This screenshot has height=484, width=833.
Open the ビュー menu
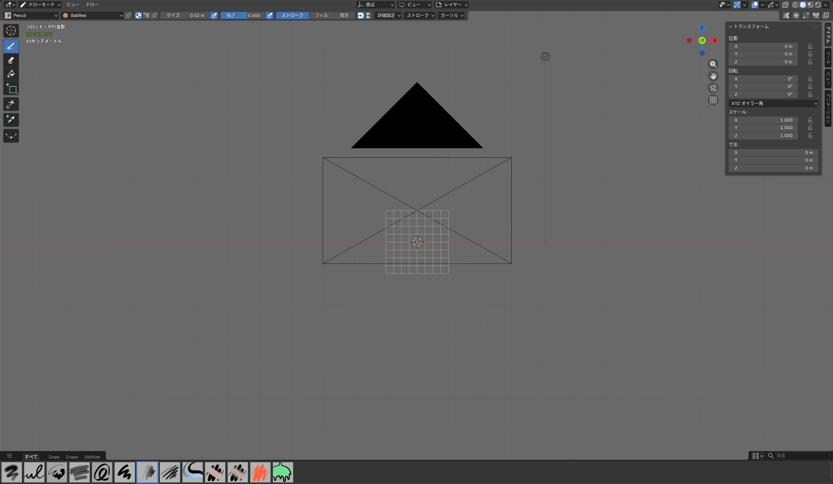pyautogui.click(x=73, y=5)
